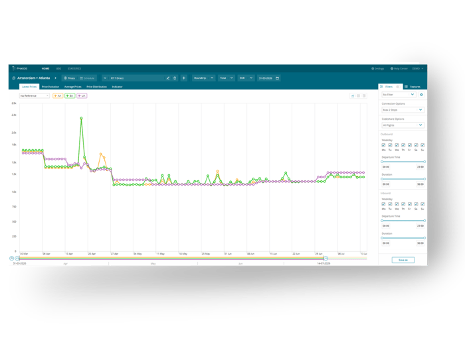The image size is (465, 348).
Task: Switch to the Indicator tab
Action: 117,87
